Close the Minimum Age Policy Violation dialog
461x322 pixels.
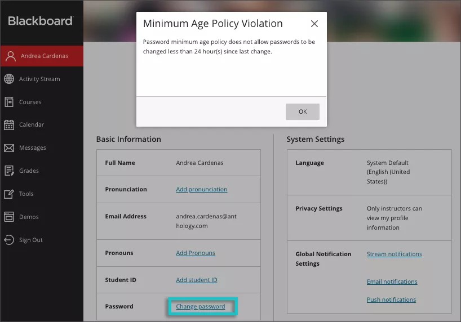(x=314, y=24)
